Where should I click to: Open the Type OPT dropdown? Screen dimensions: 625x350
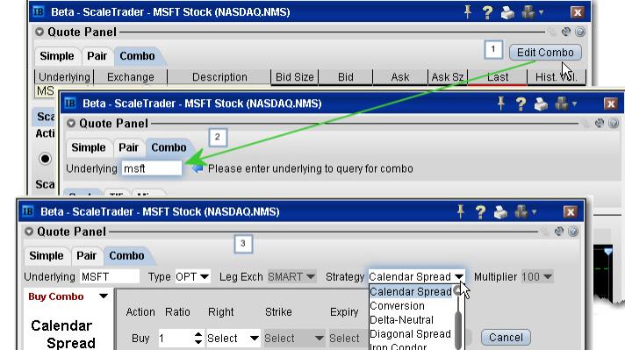(x=192, y=276)
